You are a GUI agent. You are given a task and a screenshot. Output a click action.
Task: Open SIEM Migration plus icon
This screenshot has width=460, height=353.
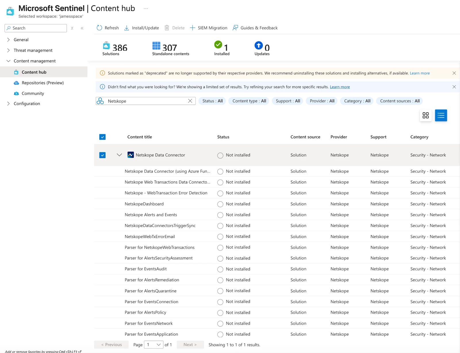(x=193, y=28)
